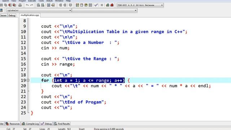Open the AStyle menu

(x=49, y=1)
